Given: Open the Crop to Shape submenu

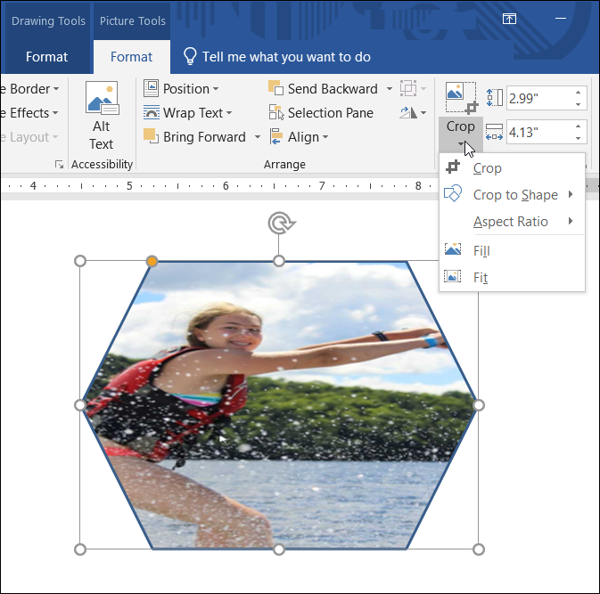Looking at the screenshot, I should pos(512,195).
